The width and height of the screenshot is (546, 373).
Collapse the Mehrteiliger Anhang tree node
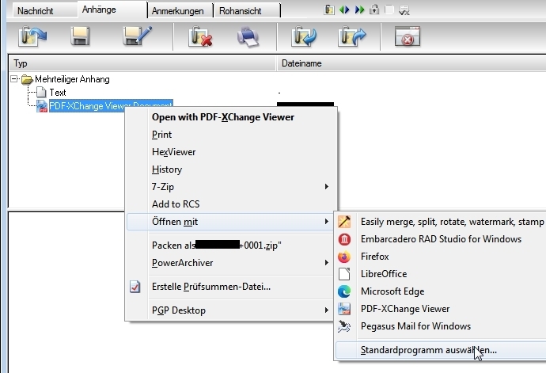click(x=14, y=79)
